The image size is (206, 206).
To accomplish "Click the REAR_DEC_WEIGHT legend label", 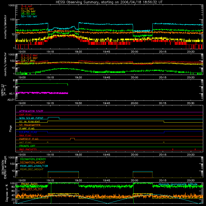I will (x=32, y=169).
